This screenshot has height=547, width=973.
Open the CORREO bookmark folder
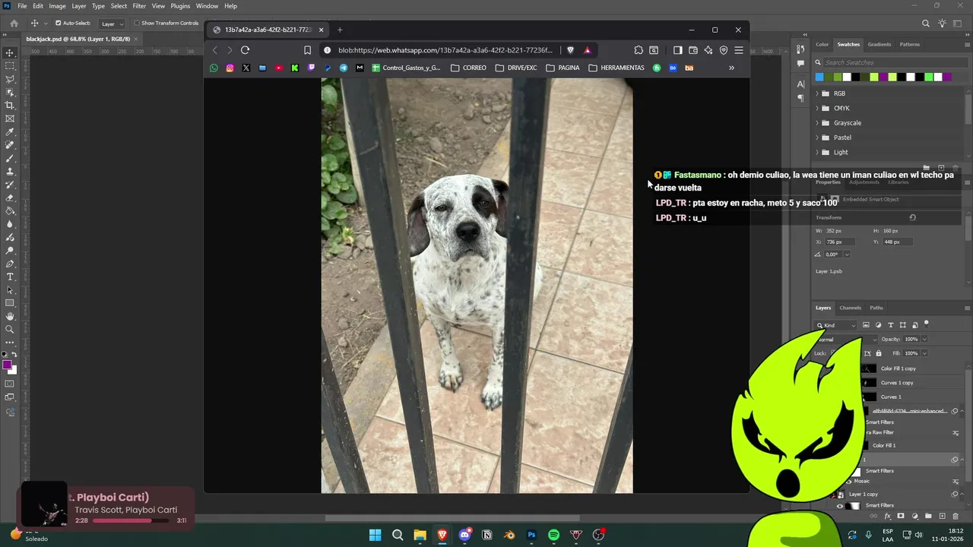[468, 68]
